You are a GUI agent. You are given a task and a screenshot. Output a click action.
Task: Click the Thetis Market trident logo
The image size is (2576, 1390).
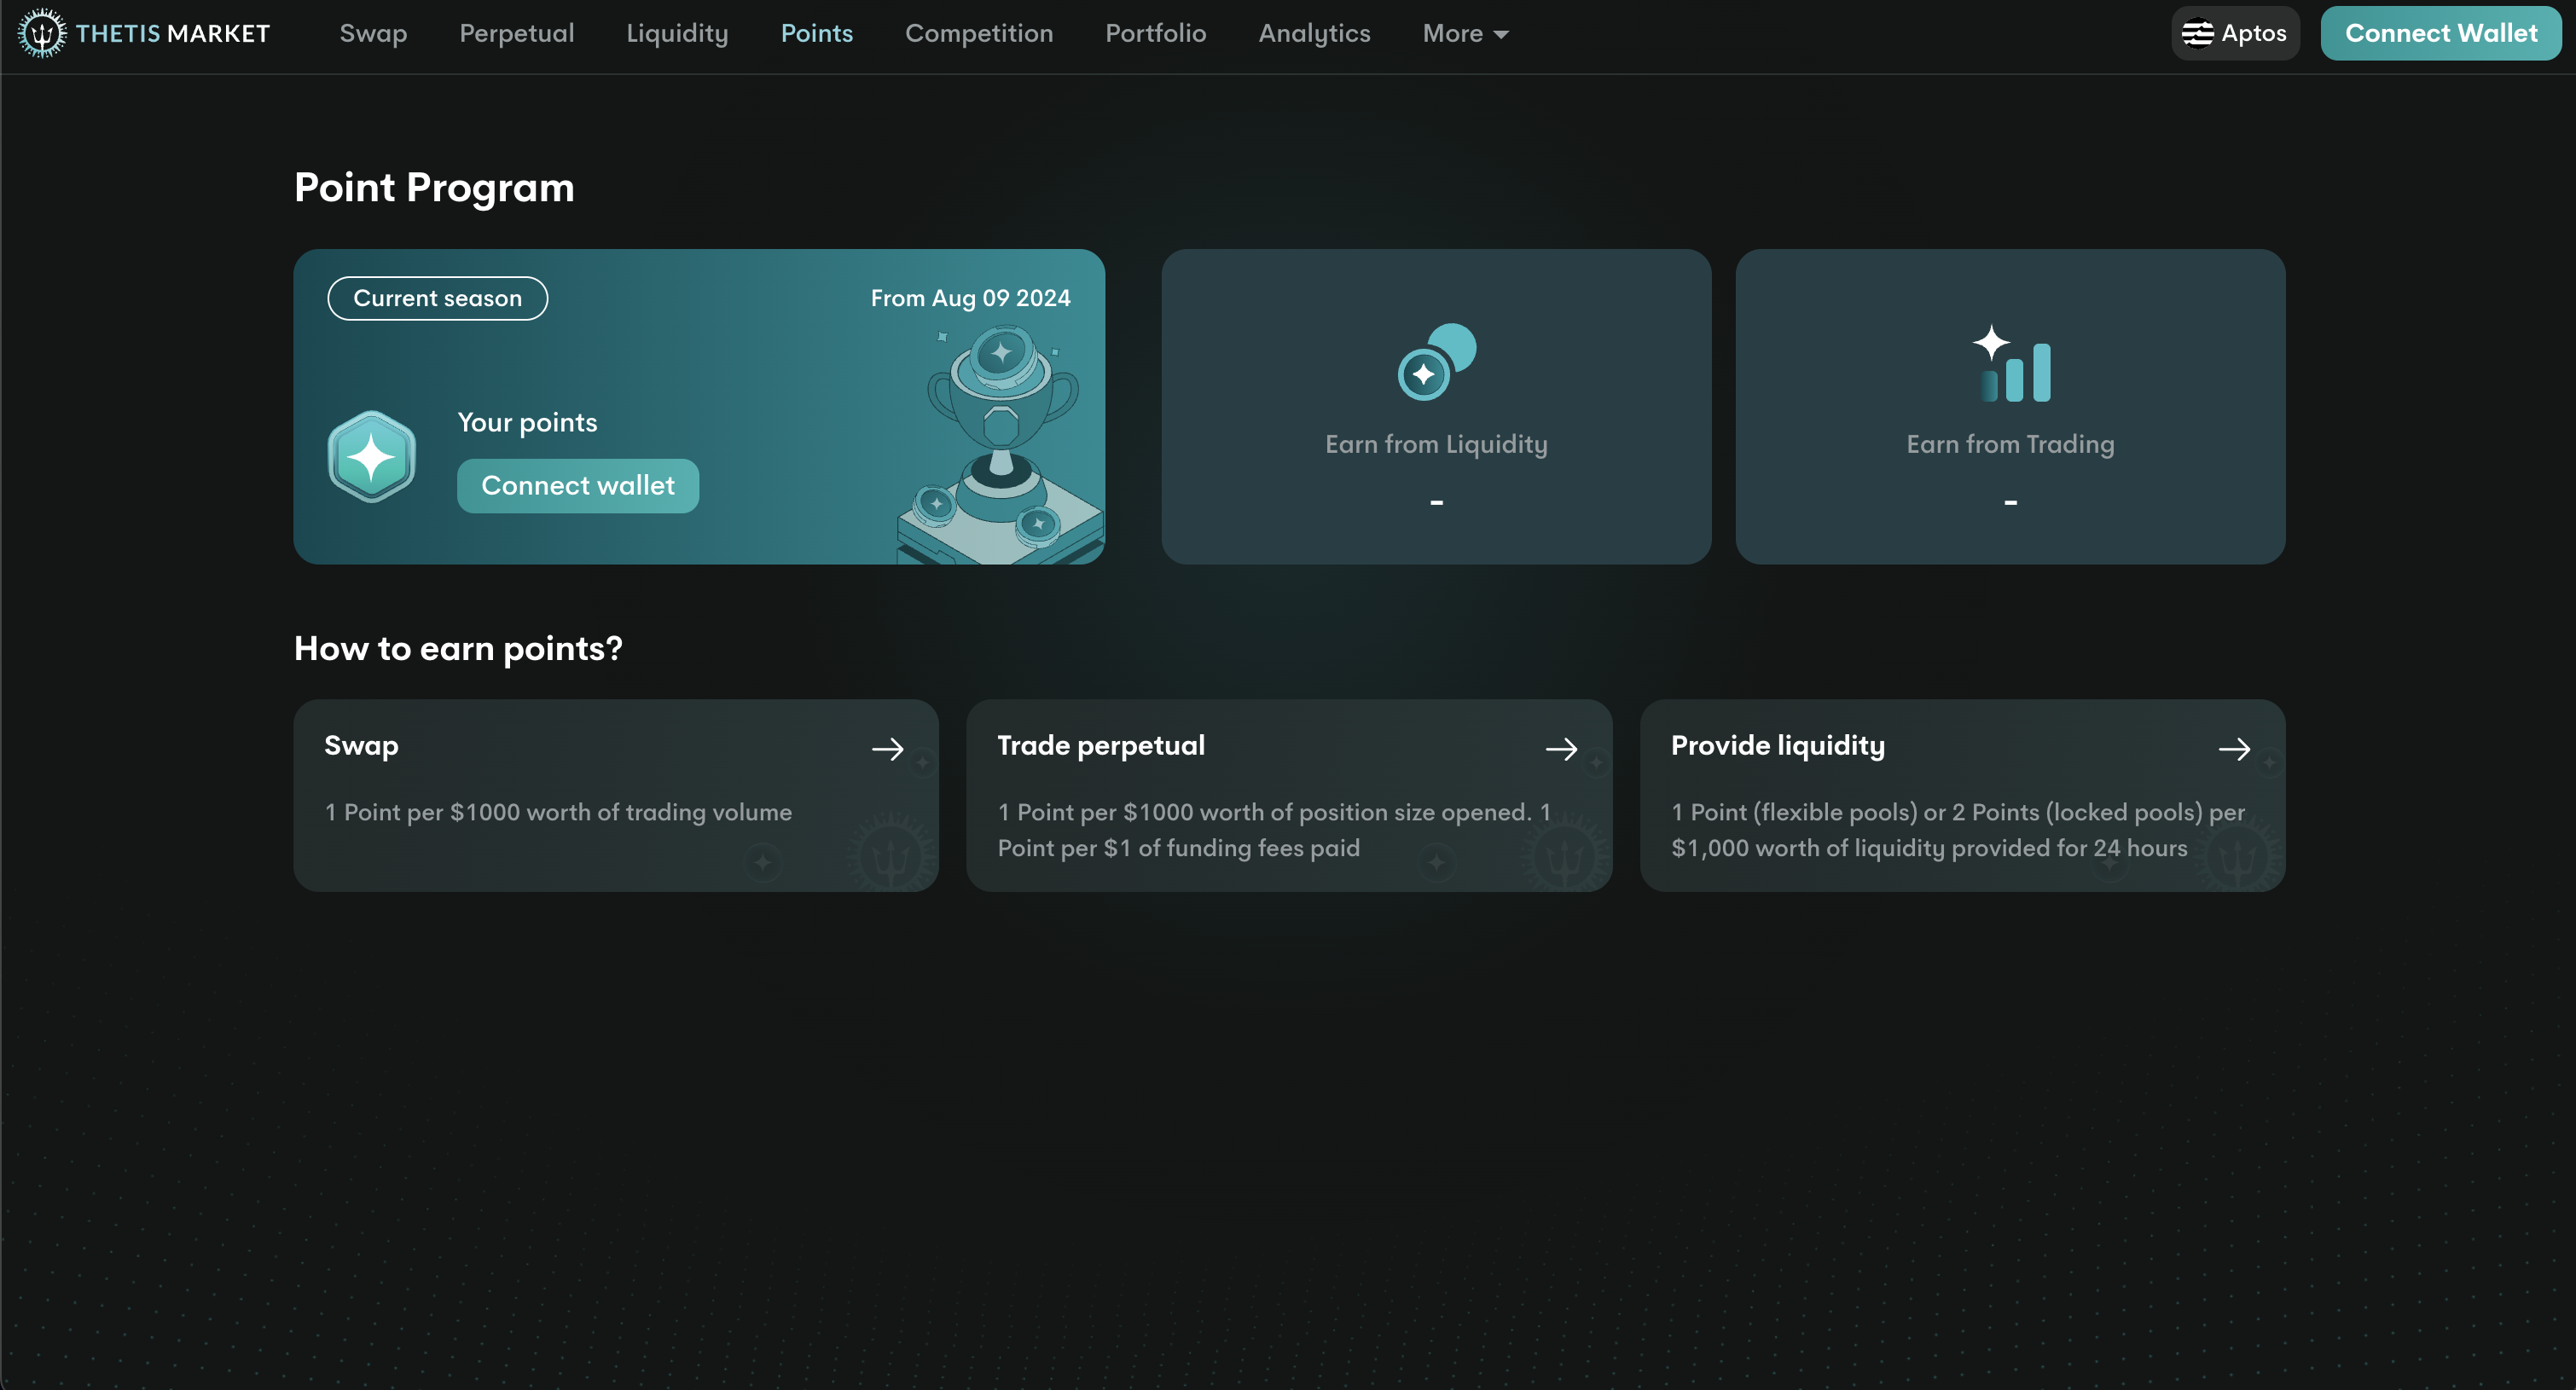point(42,34)
